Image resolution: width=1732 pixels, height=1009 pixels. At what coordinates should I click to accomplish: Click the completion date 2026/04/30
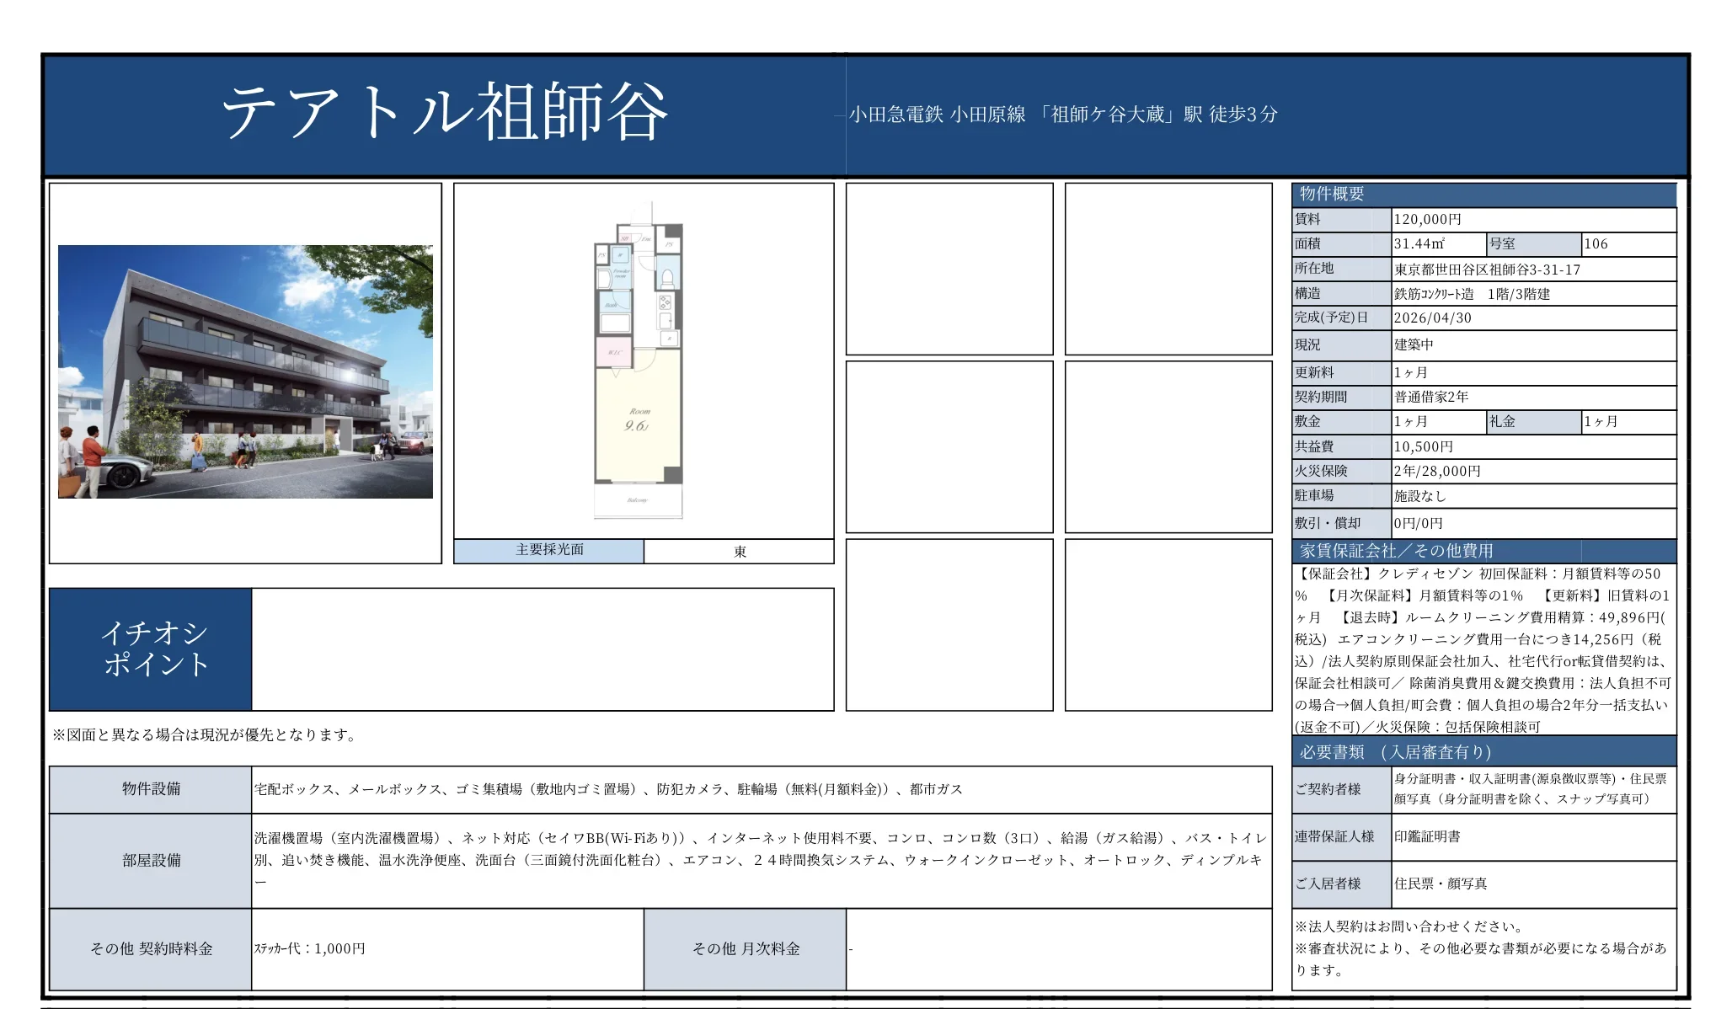(x=1432, y=318)
